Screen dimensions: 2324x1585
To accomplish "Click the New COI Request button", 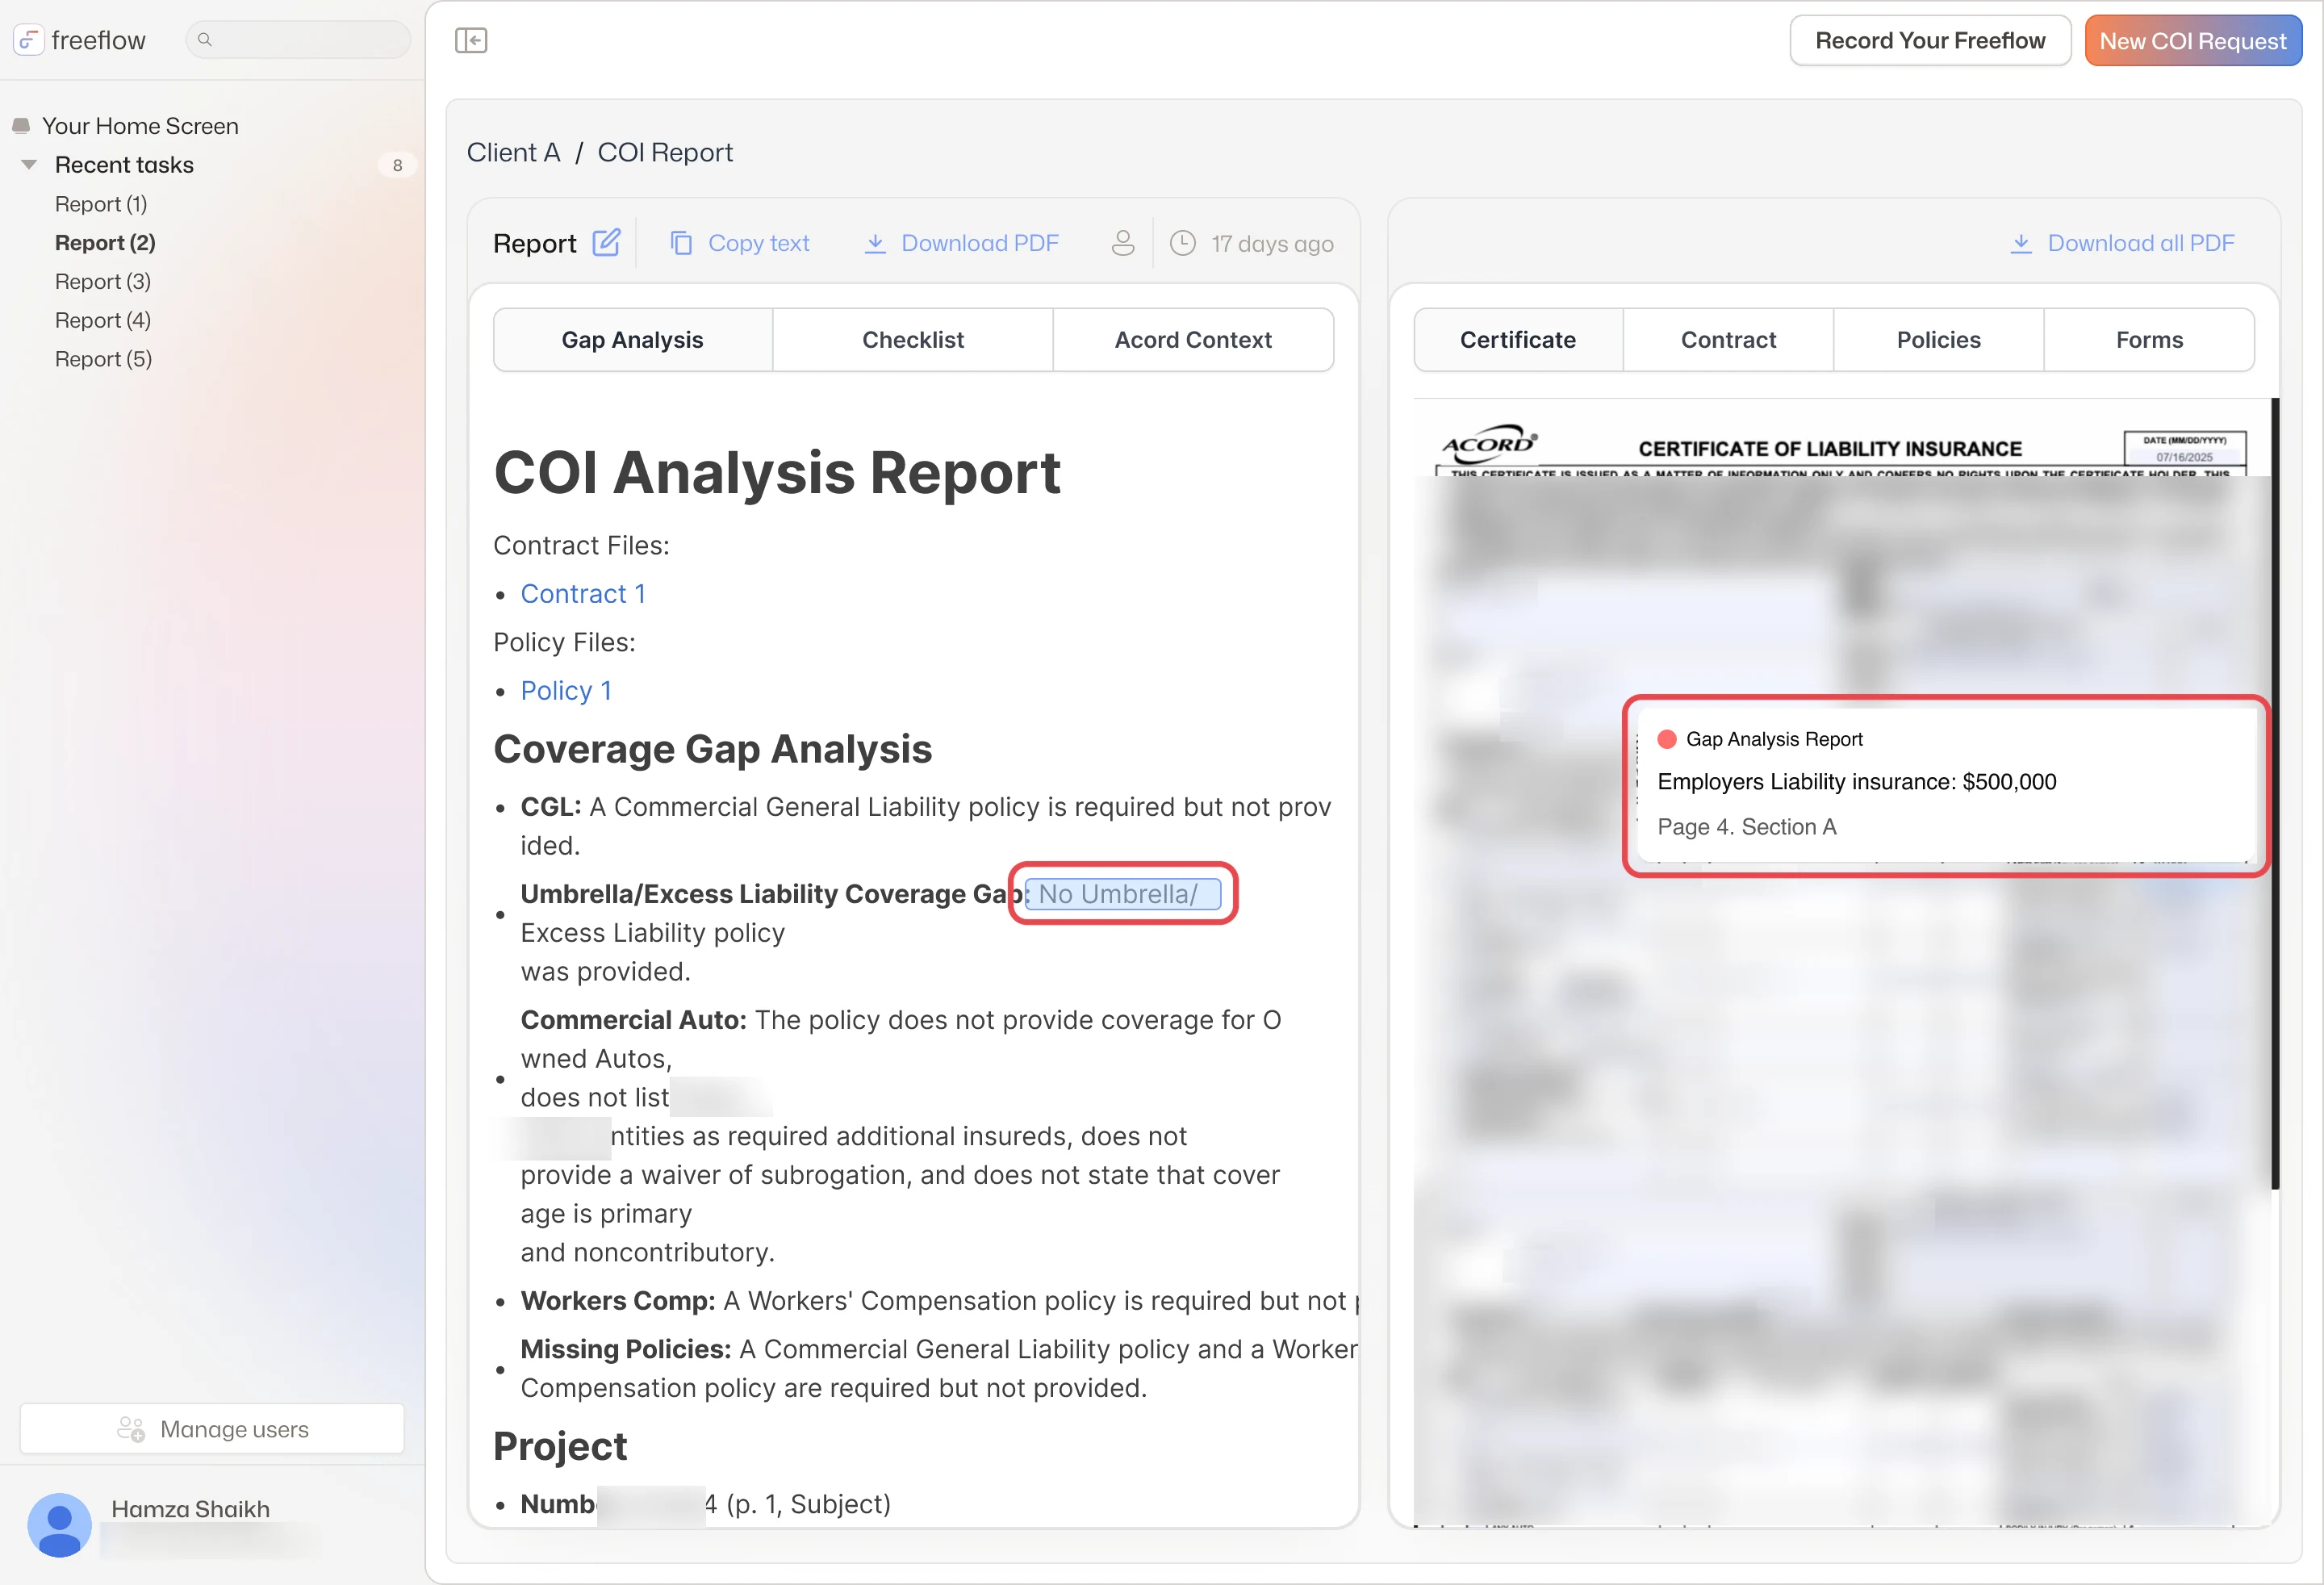I will [x=2193, y=40].
